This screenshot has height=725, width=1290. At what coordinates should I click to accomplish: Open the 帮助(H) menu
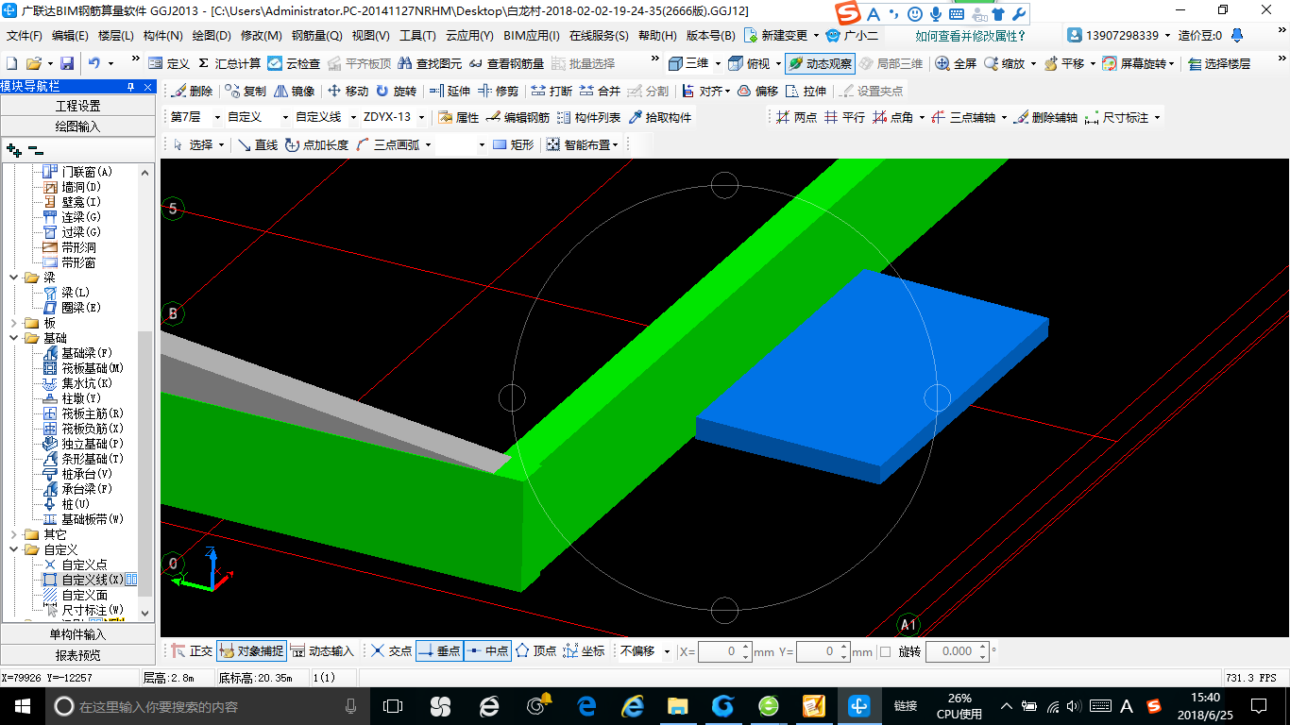click(658, 36)
